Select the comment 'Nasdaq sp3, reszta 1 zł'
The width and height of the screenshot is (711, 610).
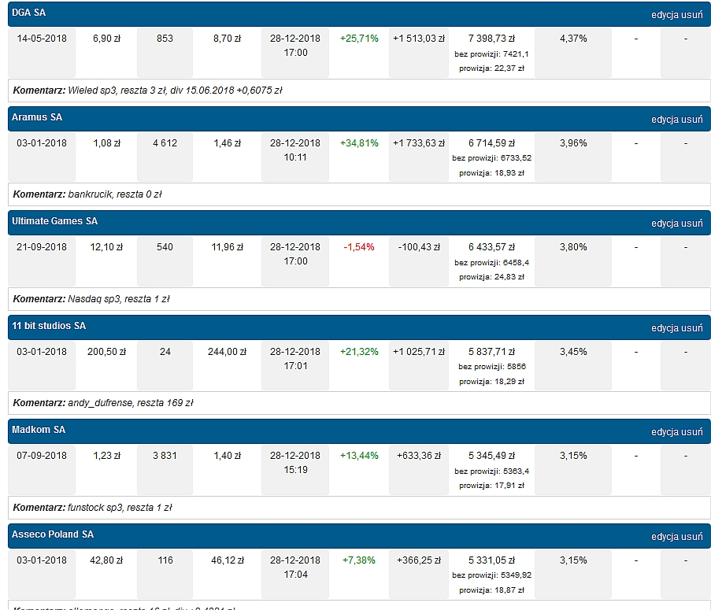pyautogui.click(x=119, y=299)
